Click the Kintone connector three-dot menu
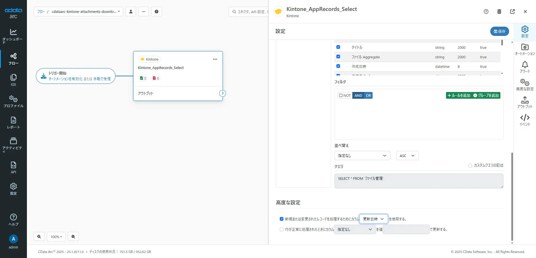This screenshot has height=258, width=536. coord(215,59)
